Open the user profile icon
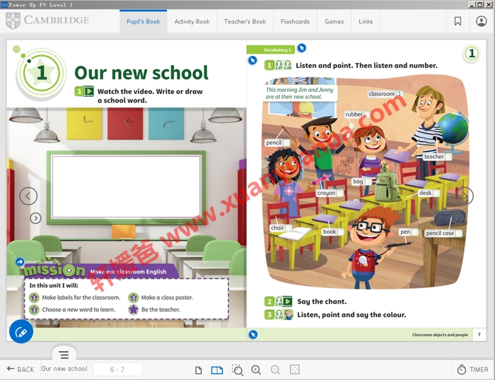Screen dimensions: 495x380 click(482, 21)
